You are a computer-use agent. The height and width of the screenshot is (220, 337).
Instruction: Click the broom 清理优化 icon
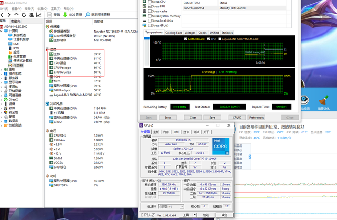(x=323, y=100)
